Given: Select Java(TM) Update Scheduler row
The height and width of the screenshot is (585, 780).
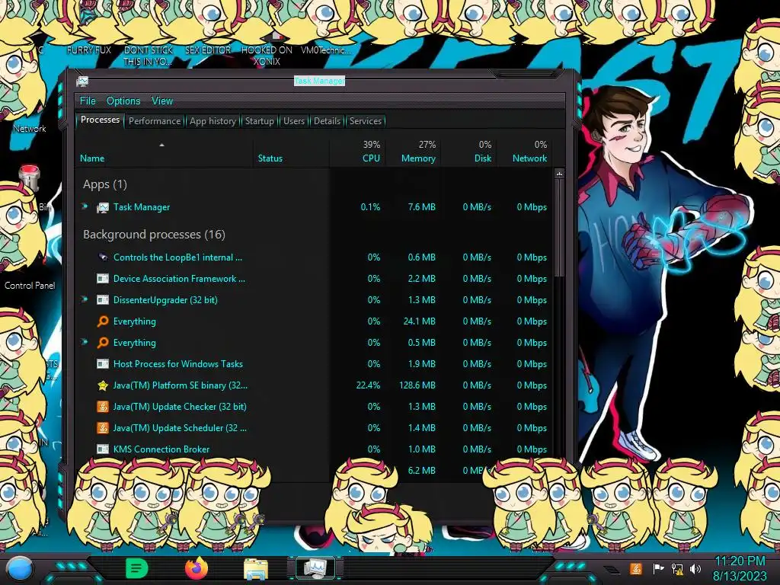Looking at the screenshot, I should coord(314,428).
